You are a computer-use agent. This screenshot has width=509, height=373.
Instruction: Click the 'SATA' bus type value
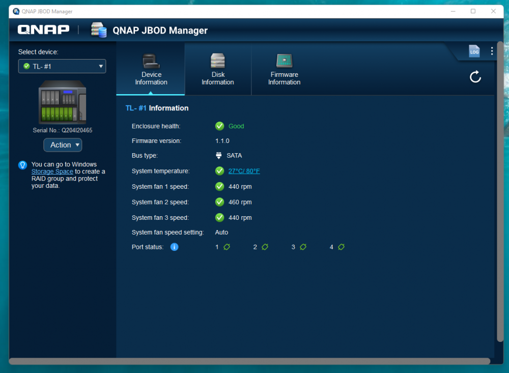234,156
